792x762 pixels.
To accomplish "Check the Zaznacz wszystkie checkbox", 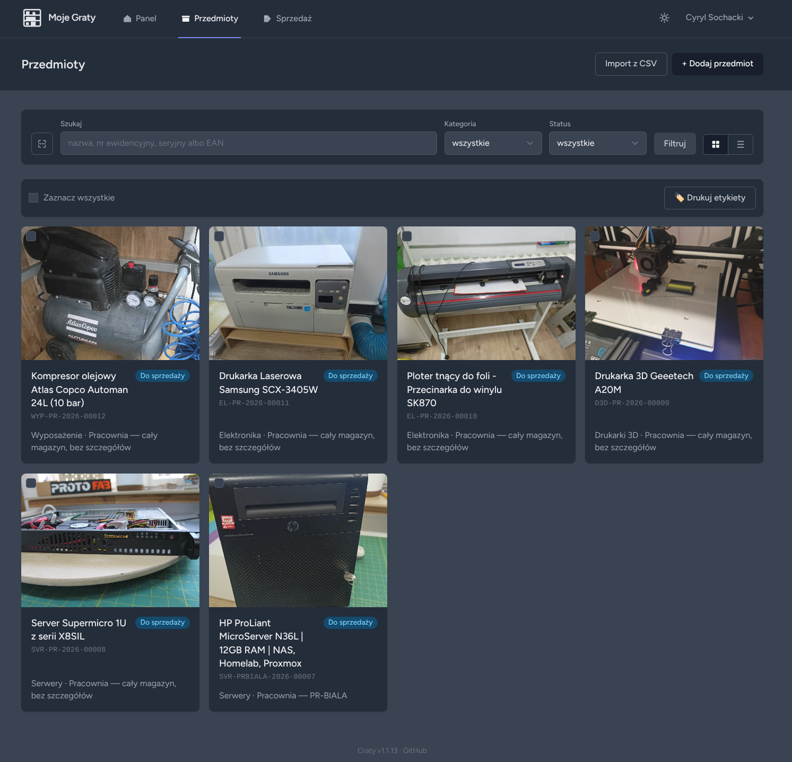I will click(x=33, y=198).
